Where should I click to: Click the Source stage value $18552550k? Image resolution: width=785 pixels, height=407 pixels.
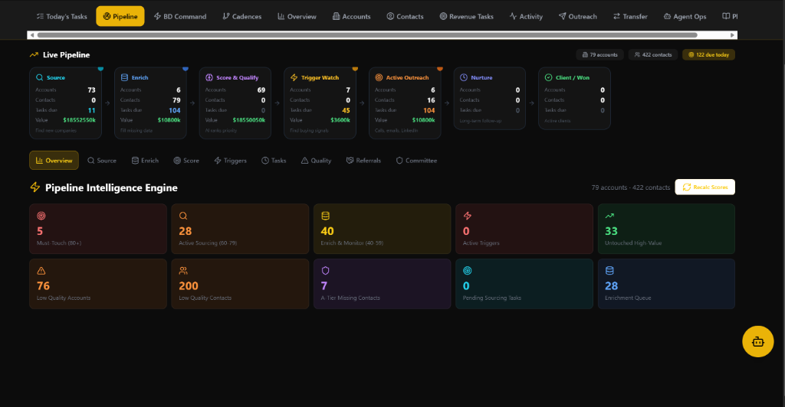79,120
